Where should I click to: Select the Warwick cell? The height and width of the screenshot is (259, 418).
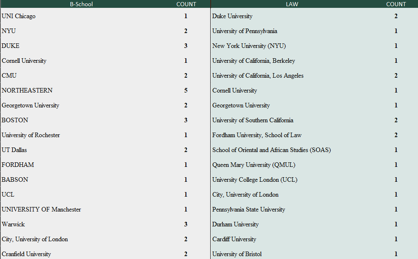click(x=13, y=224)
